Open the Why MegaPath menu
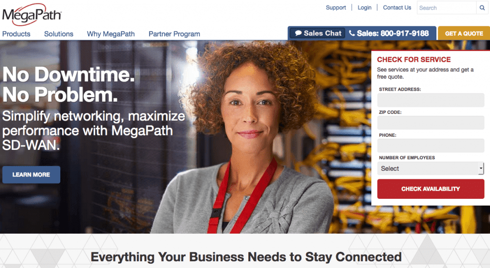The width and height of the screenshot is (490, 268). (111, 34)
